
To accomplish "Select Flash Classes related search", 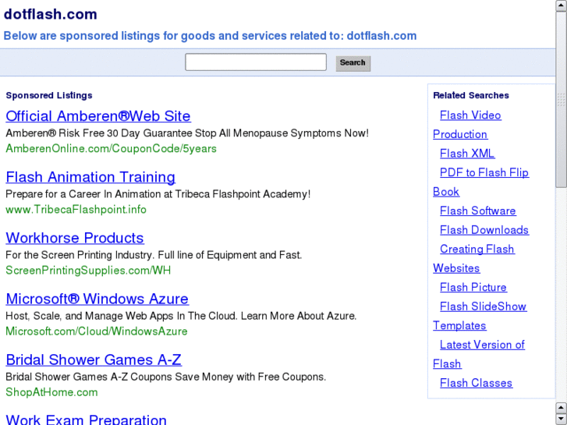I will pyautogui.click(x=476, y=383).
